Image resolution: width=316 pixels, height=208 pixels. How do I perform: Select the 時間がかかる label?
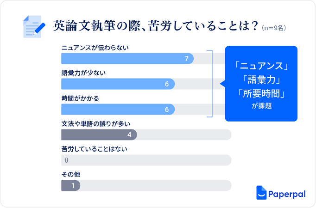(80, 98)
